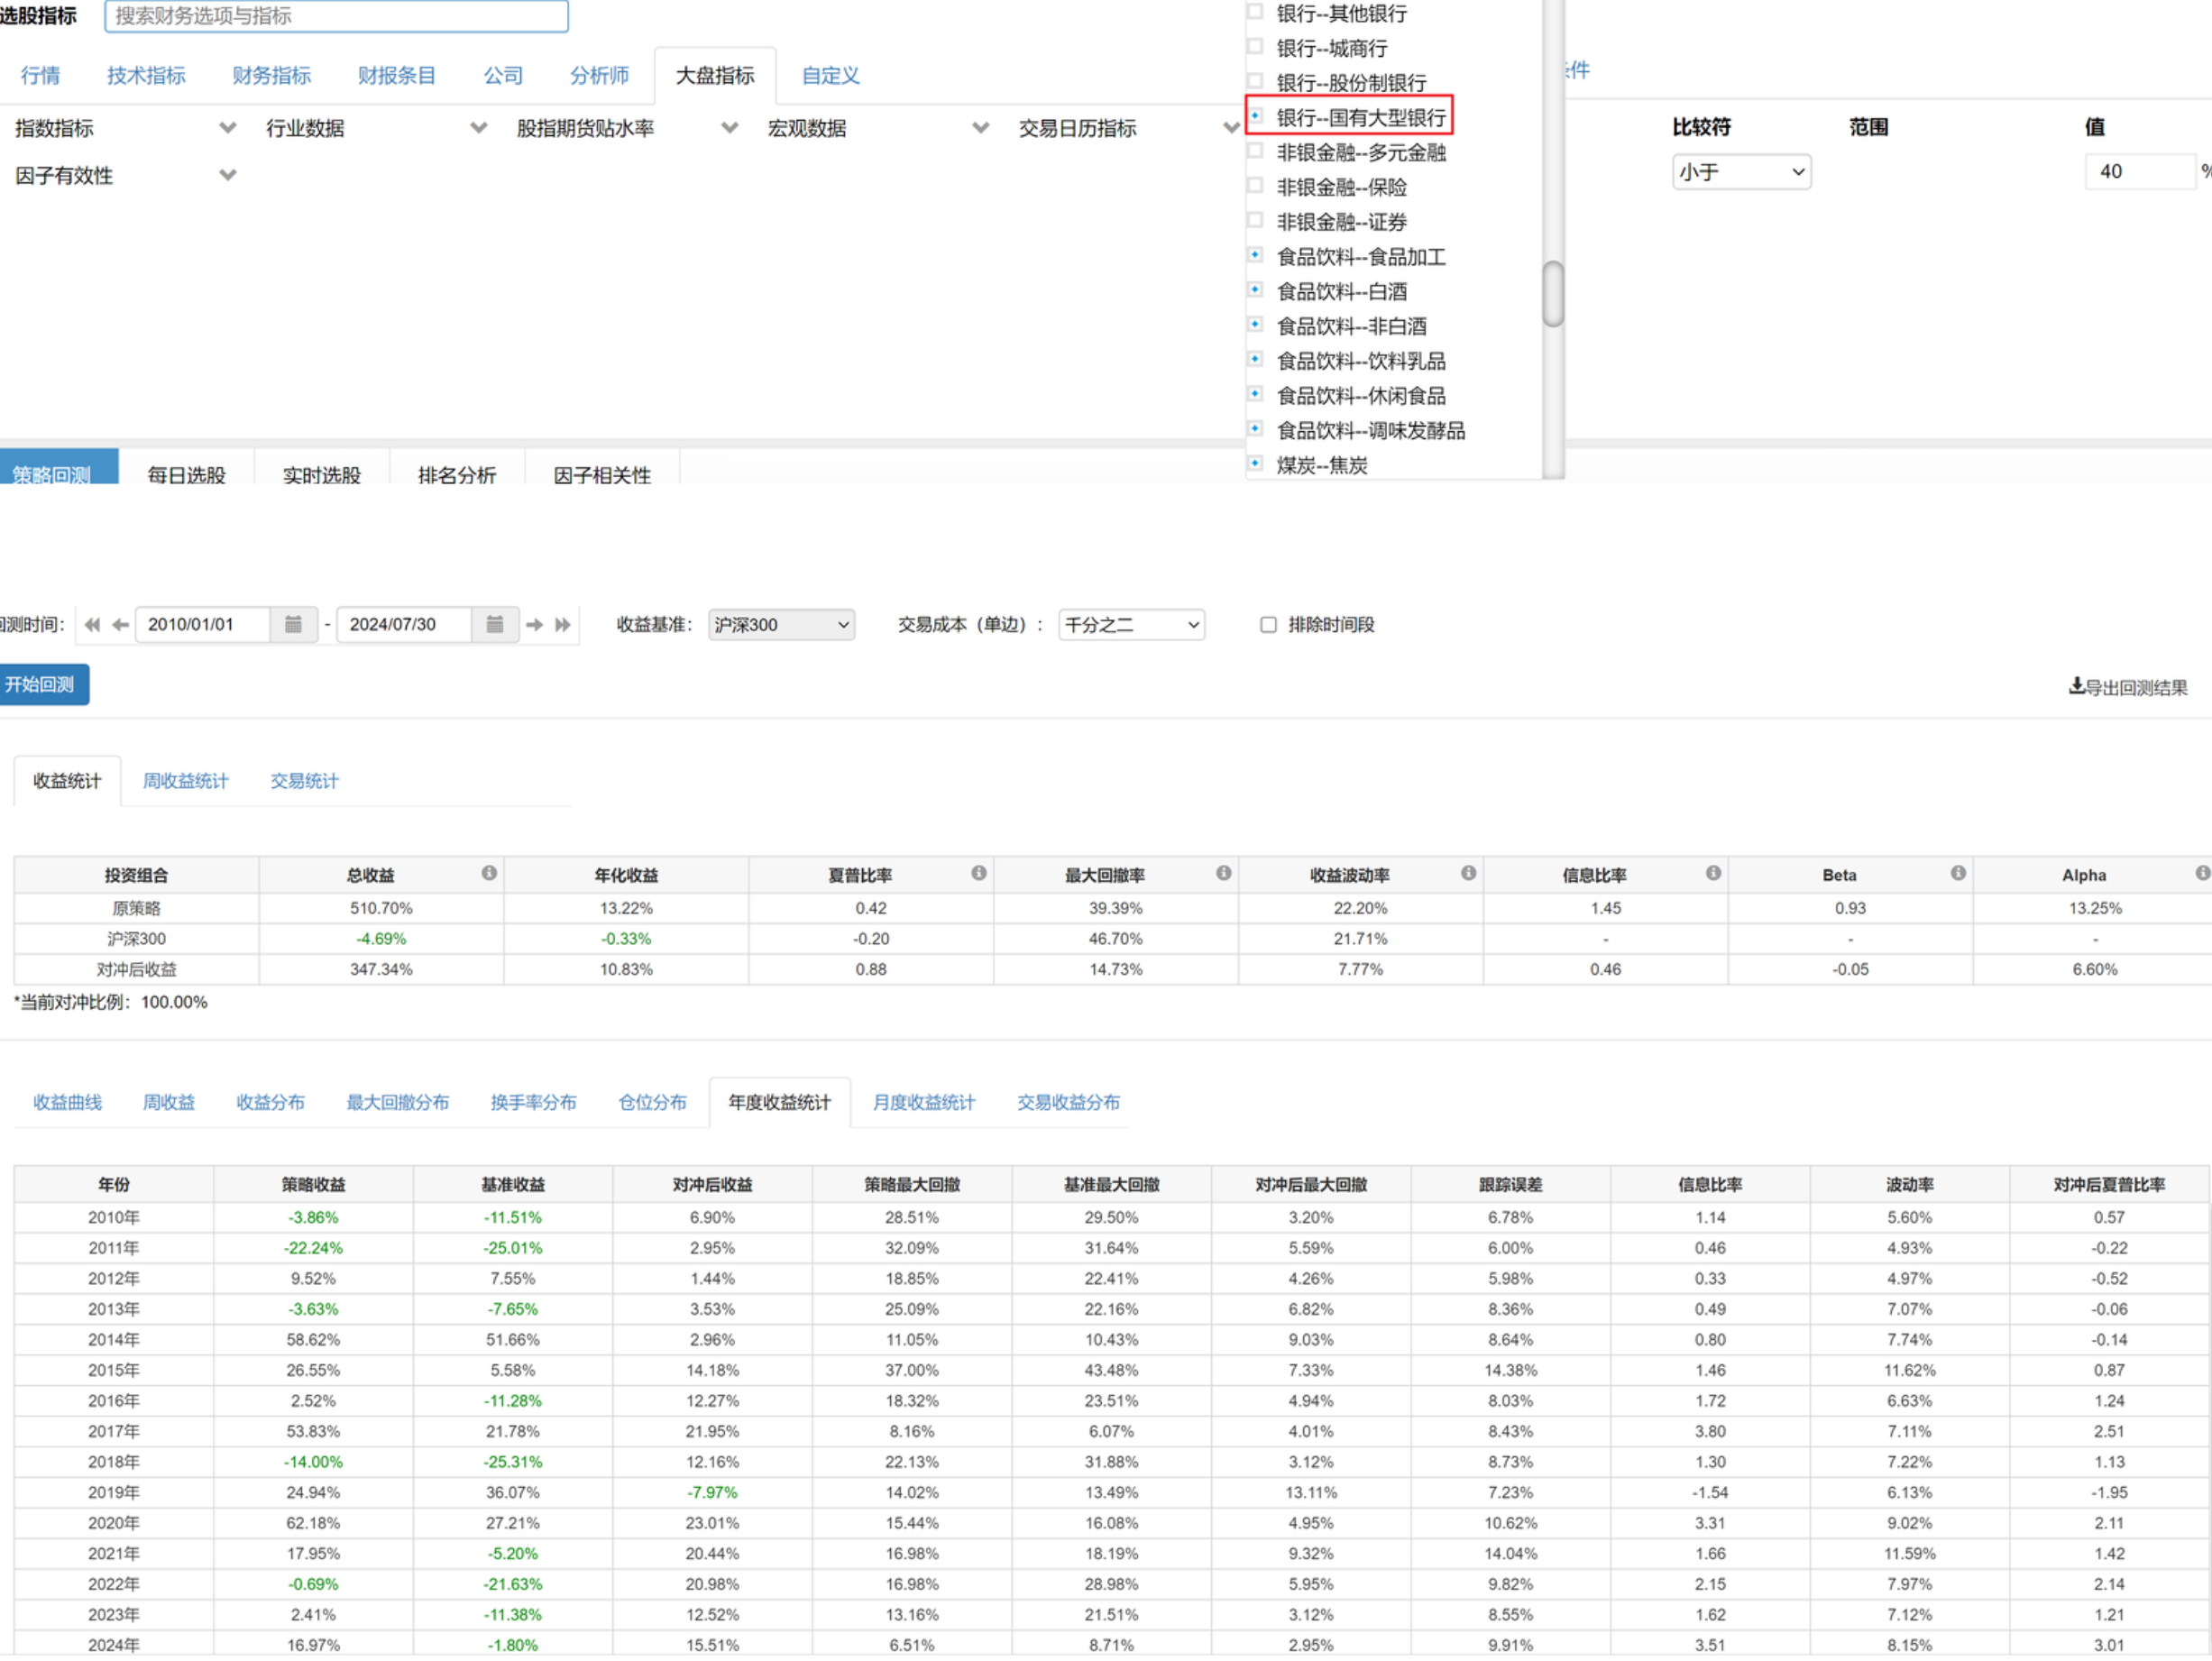Toggle 排除时间段 checkbox

[1268, 625]
